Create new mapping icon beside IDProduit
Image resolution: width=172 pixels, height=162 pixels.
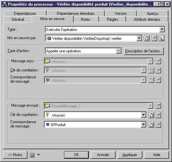click(152, 124)
